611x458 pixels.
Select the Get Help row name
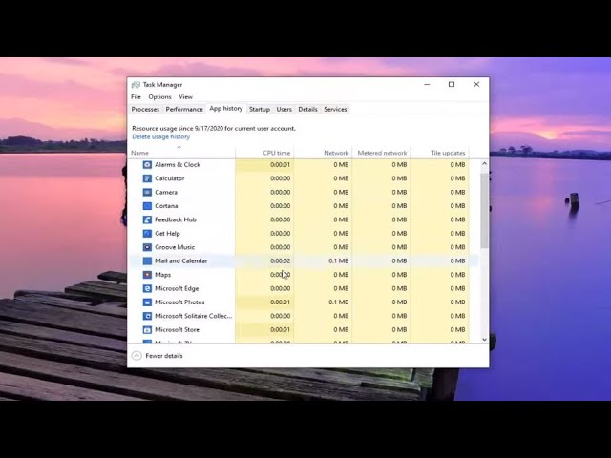tap(168, 234)
